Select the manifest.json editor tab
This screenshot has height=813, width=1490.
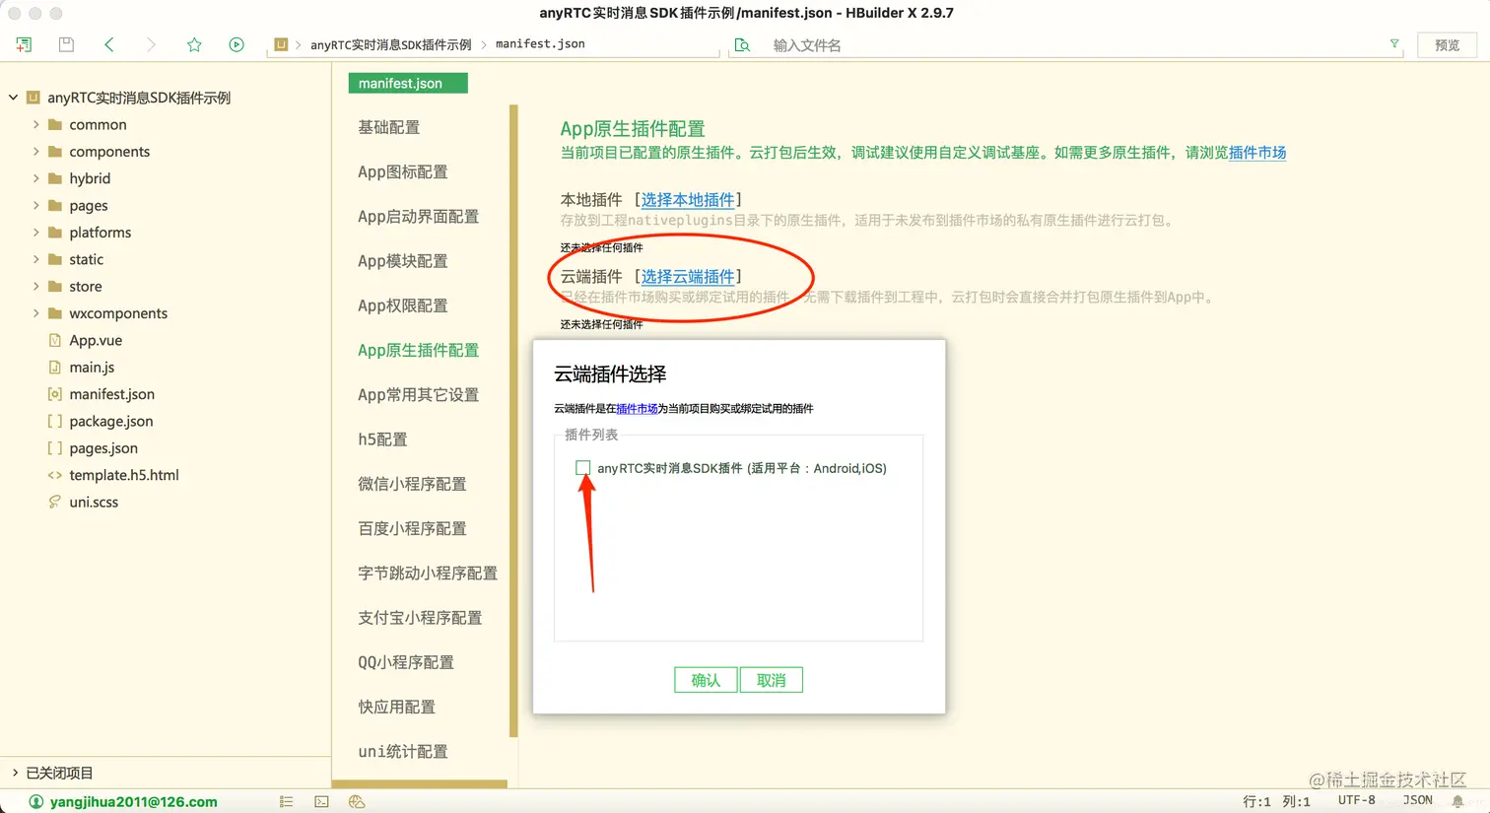tap(408, 84)
